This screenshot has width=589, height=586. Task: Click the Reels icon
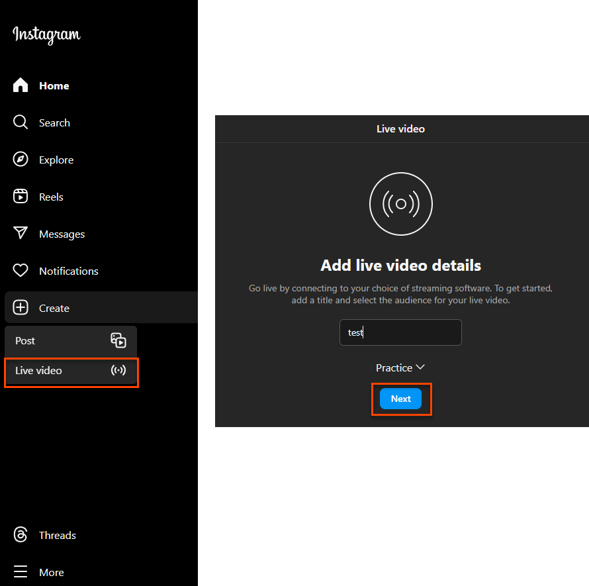click(21, 196)
